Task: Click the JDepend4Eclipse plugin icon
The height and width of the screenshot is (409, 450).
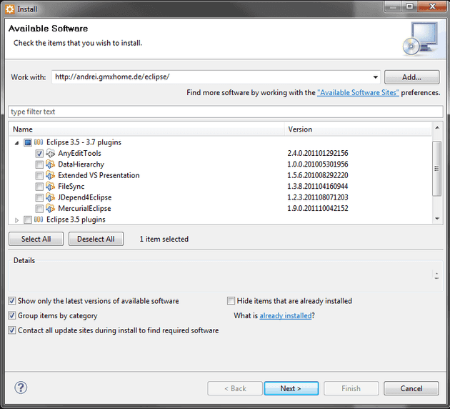Action: click(x=51, y=197)
